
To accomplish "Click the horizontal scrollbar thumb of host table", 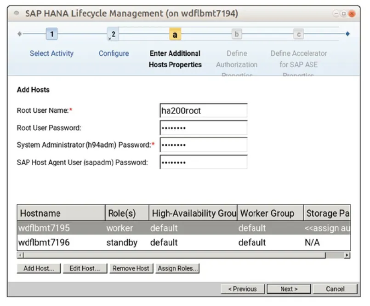I will pyautogui.click(x=174, y=255).
